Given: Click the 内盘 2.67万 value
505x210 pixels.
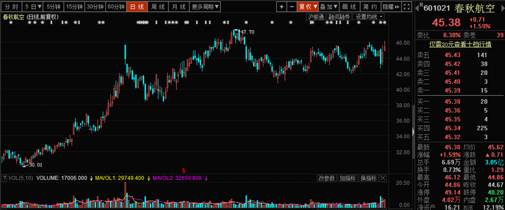Looking at the screenshot, I should tap(494, 200).
